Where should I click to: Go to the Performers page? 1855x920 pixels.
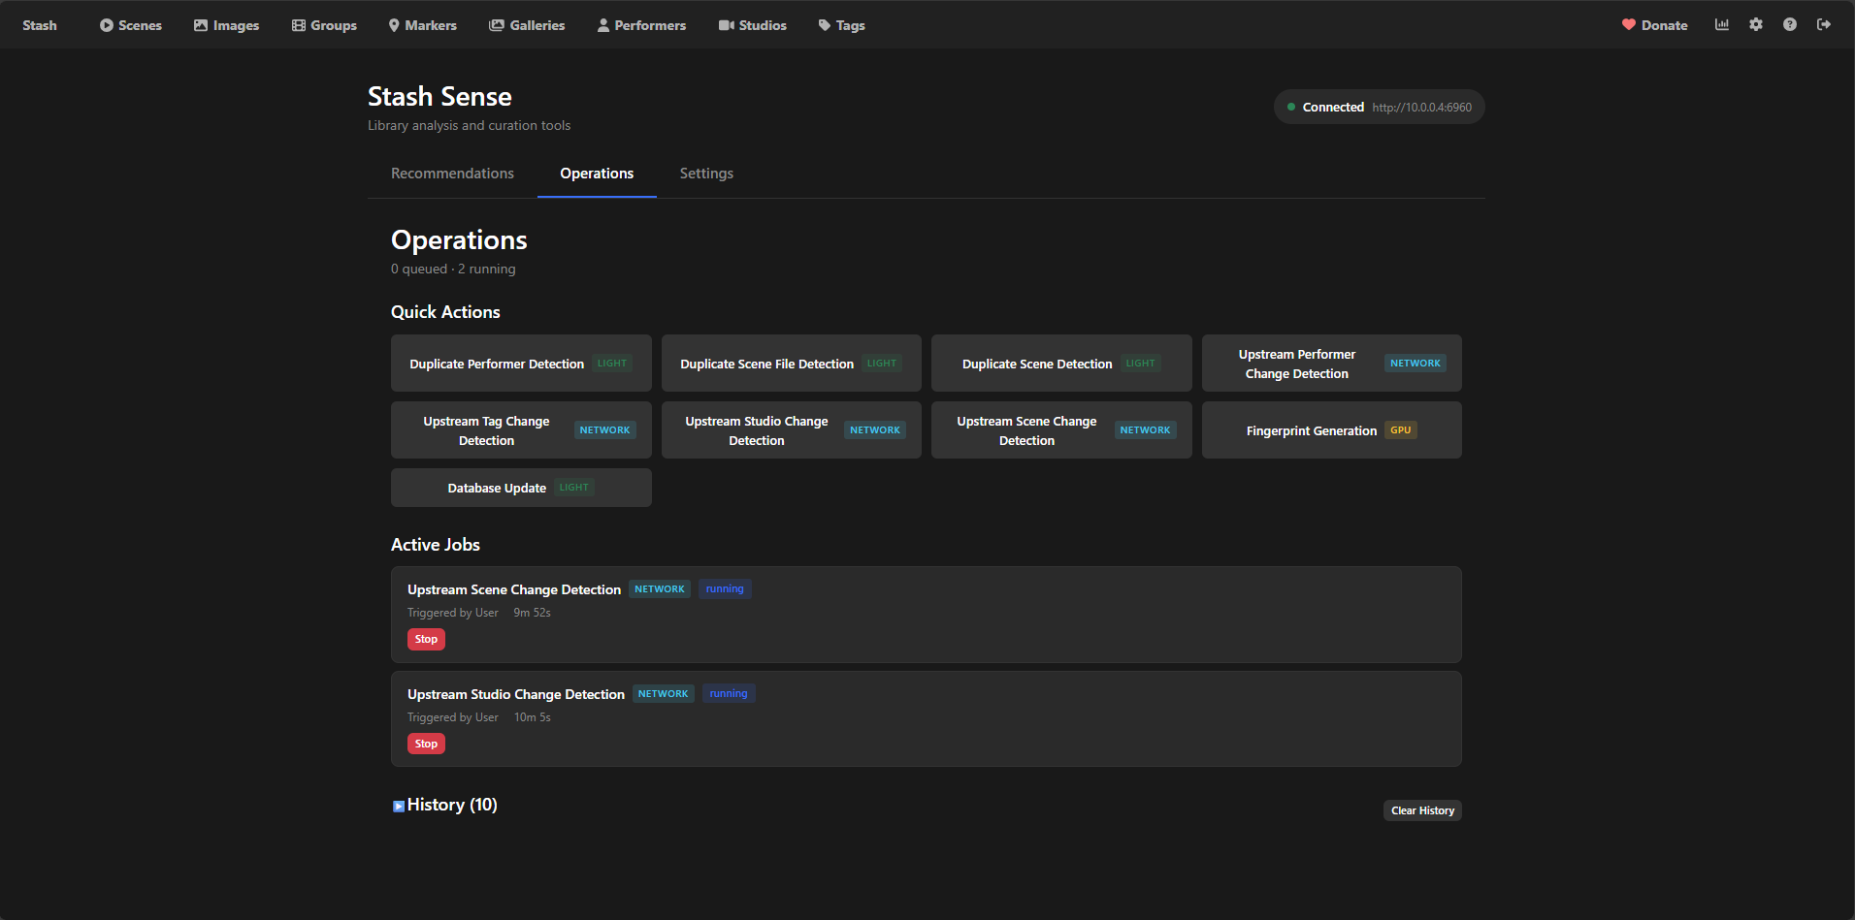[x=641, y=25]
